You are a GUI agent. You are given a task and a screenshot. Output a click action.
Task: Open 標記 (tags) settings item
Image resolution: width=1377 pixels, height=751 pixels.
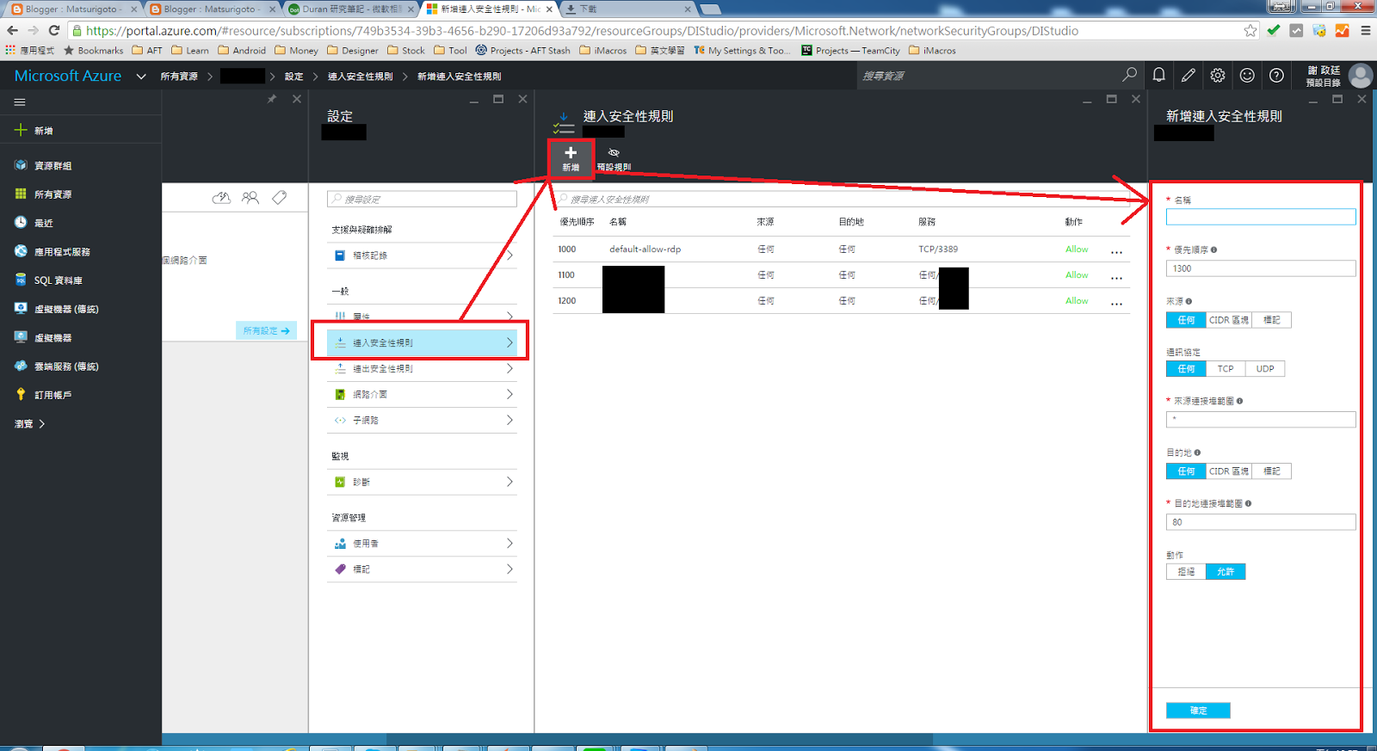click(422, 569)
